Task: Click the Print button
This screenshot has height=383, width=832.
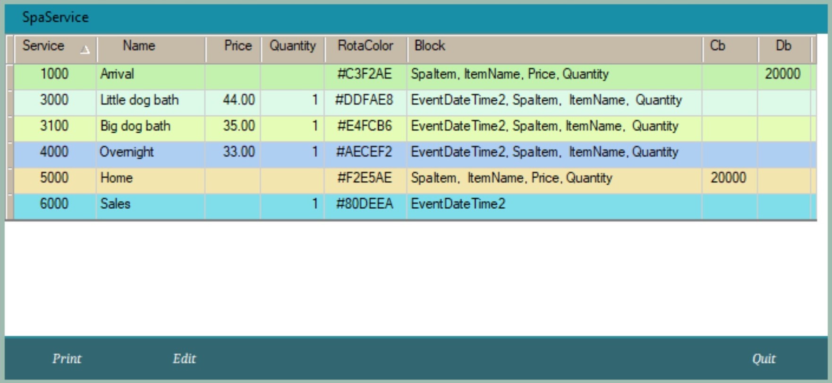Action: point(67,359)
